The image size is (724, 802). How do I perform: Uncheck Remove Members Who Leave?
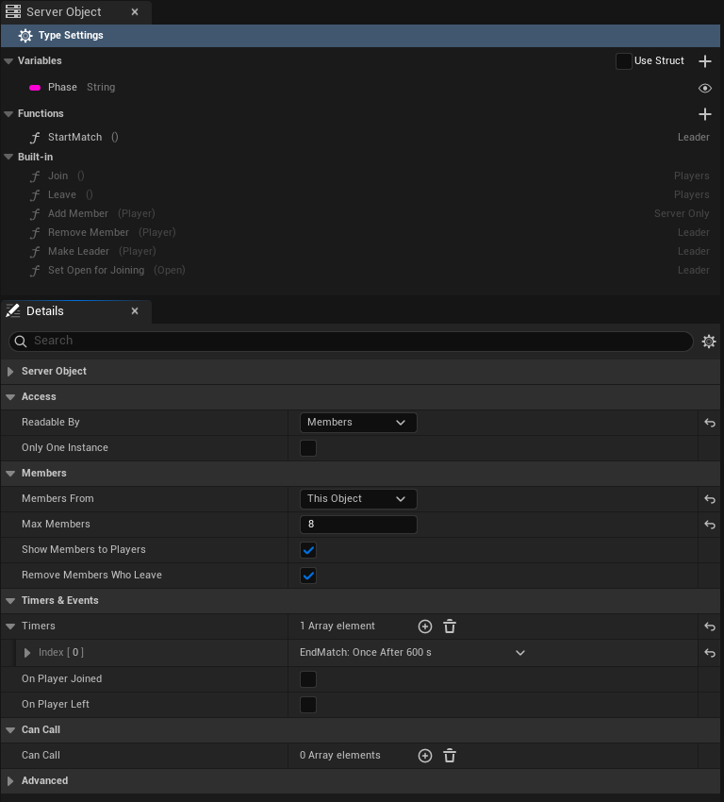[308, 576]
